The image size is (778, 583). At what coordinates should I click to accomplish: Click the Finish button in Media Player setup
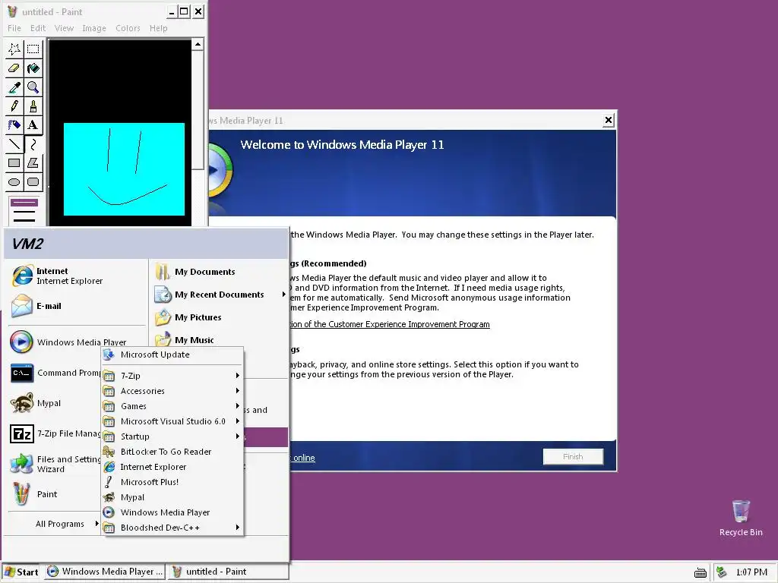coord(573,456)
